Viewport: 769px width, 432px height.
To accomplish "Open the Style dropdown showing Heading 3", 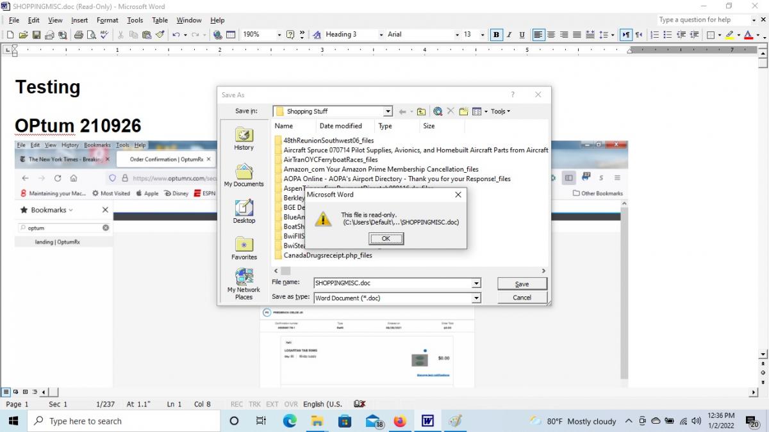I will tap(381, 35).
